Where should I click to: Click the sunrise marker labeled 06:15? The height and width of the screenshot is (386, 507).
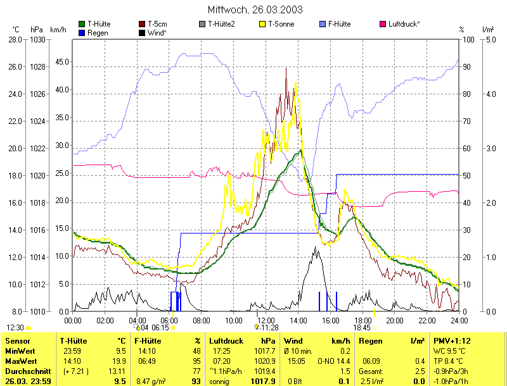[x=172, y=328]
